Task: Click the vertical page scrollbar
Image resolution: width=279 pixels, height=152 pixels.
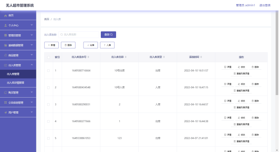Action: (x=277, y=53)
